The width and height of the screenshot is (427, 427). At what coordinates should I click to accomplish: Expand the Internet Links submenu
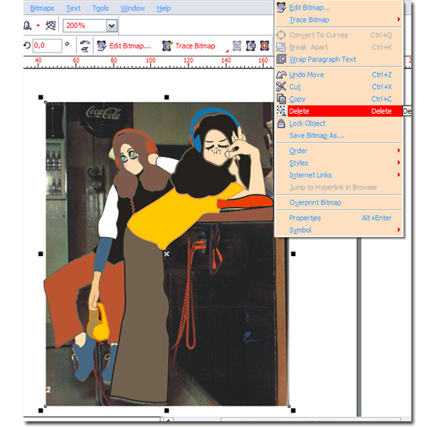[x=339, y=175]
